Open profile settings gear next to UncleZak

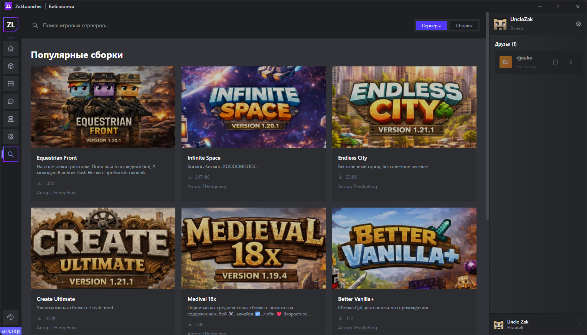click(x=578, y=24)
